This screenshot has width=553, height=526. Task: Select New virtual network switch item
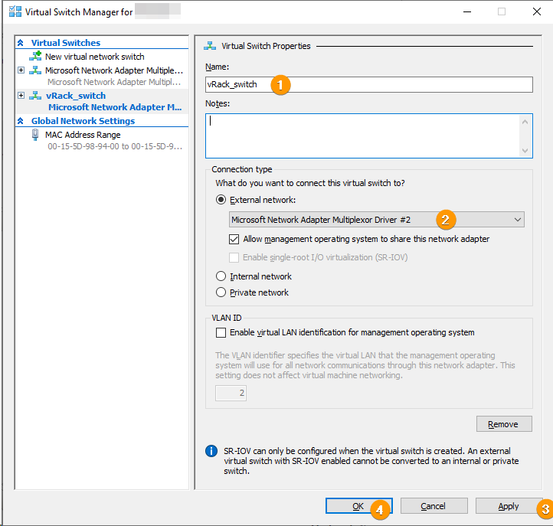(94, 57)
